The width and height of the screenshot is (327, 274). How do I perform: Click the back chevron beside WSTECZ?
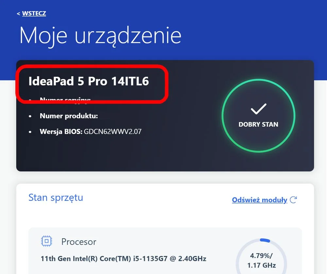click(18, 14)
